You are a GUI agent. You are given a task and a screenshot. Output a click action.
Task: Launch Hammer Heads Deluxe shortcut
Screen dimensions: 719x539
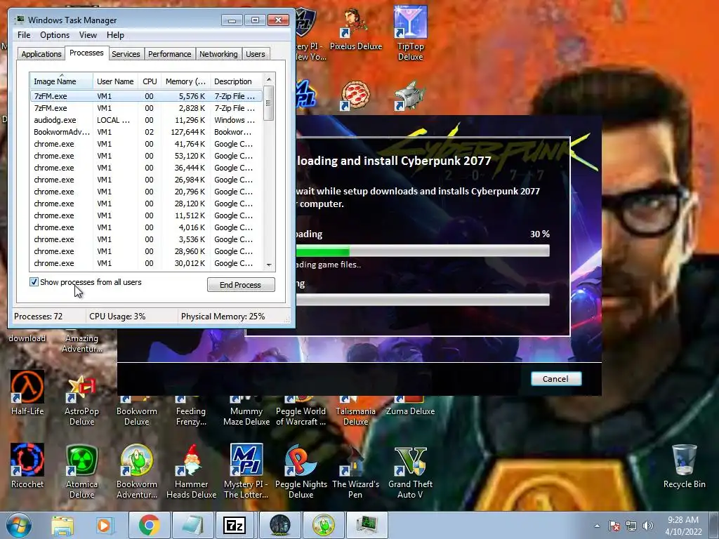pos(191,471)
